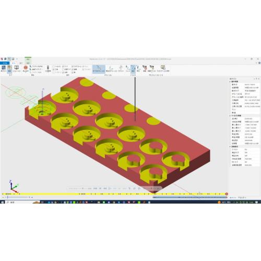
Task: Click pin icon in right panel header
Action: [256, 79]
